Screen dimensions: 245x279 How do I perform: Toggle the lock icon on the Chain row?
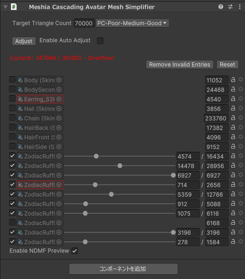(233, 118)
